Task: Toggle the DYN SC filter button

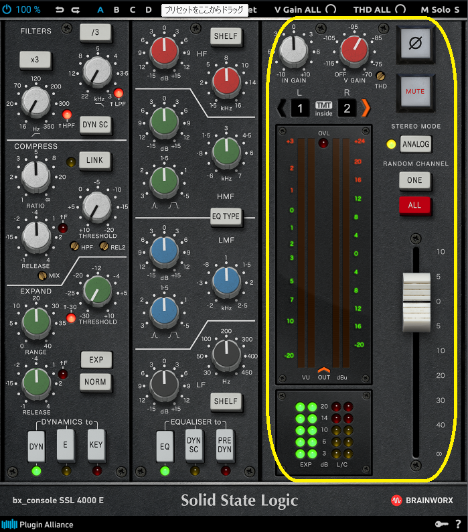Action: pos(95,125)
